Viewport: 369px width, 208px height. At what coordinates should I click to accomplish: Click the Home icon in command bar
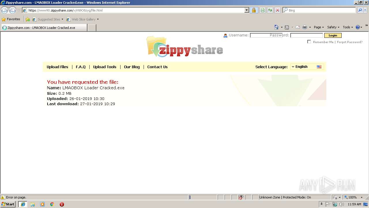coord(276,27)
